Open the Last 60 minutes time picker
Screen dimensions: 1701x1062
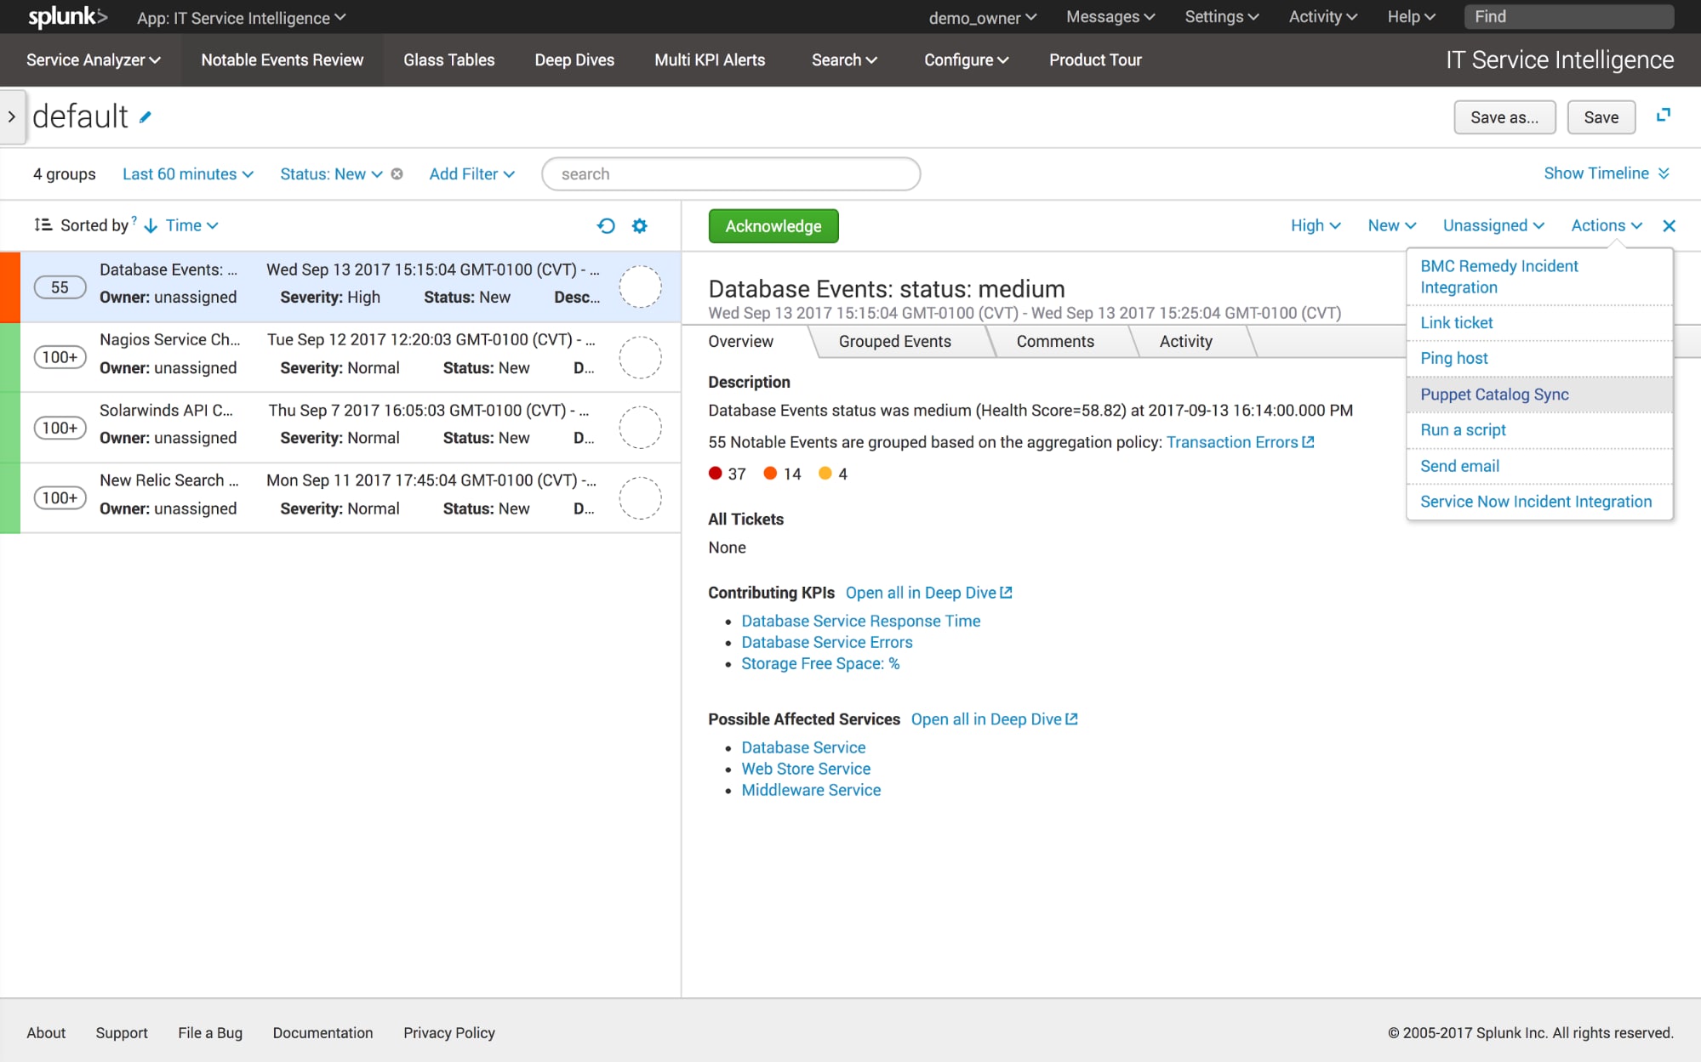188,173
